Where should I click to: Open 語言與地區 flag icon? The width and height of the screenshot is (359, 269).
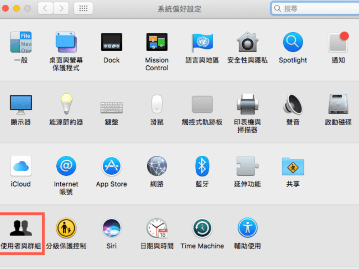point(202,42)
